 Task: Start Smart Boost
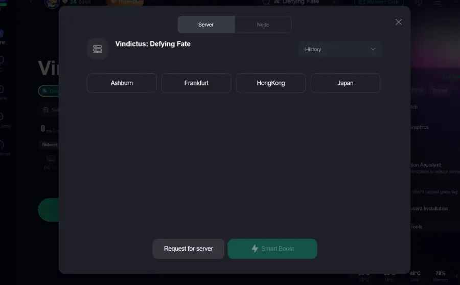click(272, 249)
